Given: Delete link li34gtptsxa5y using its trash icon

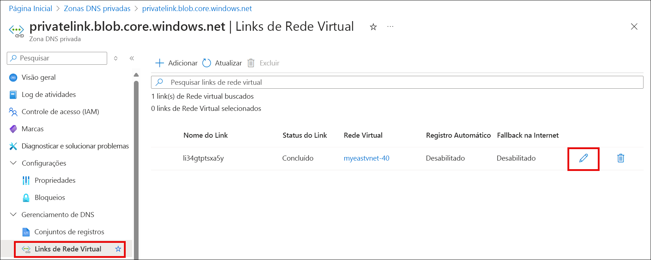Looking at the screenshot, I should pos(620,158).
